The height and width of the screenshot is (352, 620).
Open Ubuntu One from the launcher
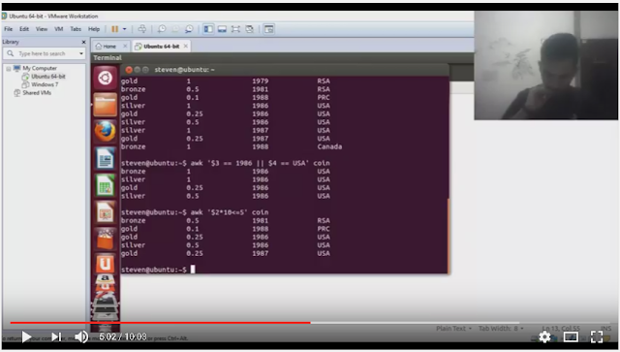click(105, 263)
